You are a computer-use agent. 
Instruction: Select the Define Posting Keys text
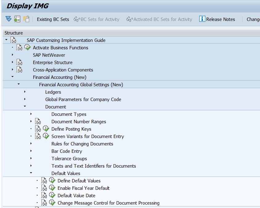[71, 129]
